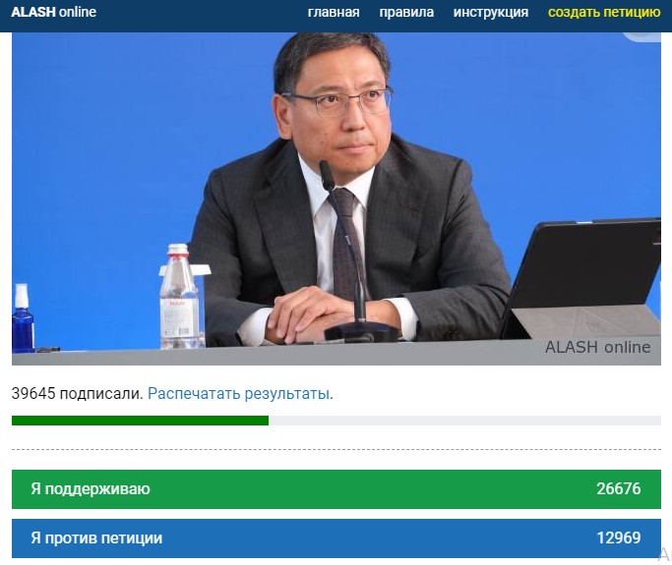This screenshot has height=565, width=672.
Task: Open the инструкция menu link
Action: pyautogui.click(x=491, y=13)
